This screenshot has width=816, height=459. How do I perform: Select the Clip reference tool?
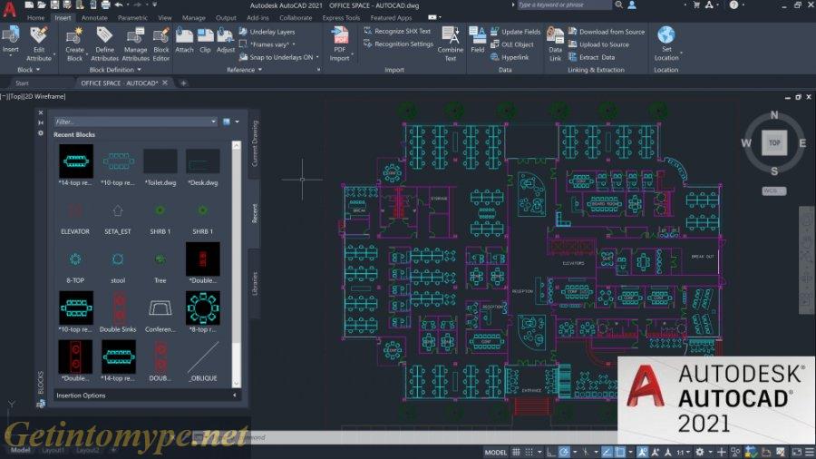coord(205,41)
